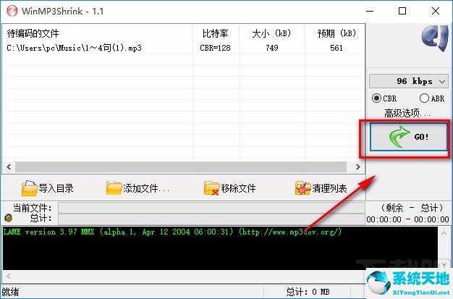Viewport: 453px width, 299px height.
Task: Click the green arrow icon on GO! button
Action: click(399, 137)
